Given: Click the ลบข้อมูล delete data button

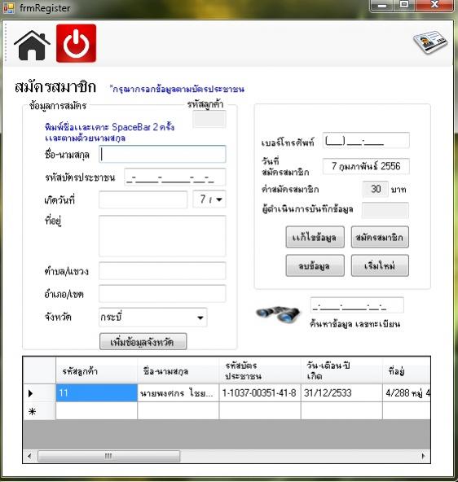Looking at the screenshot, I should pyautogui.click(x=315, y=265).
